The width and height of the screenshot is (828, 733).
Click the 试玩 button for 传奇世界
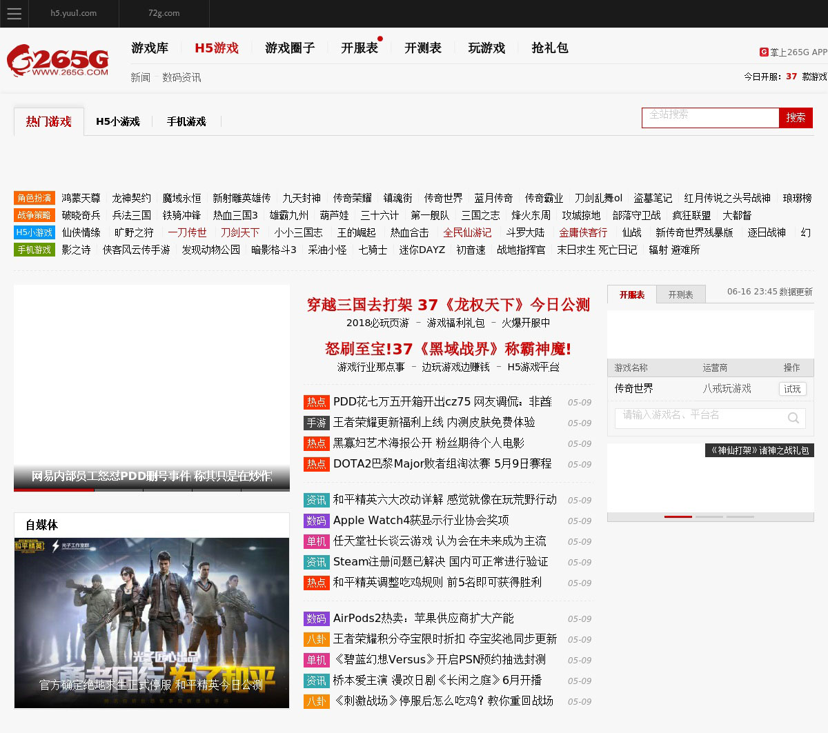792,389
